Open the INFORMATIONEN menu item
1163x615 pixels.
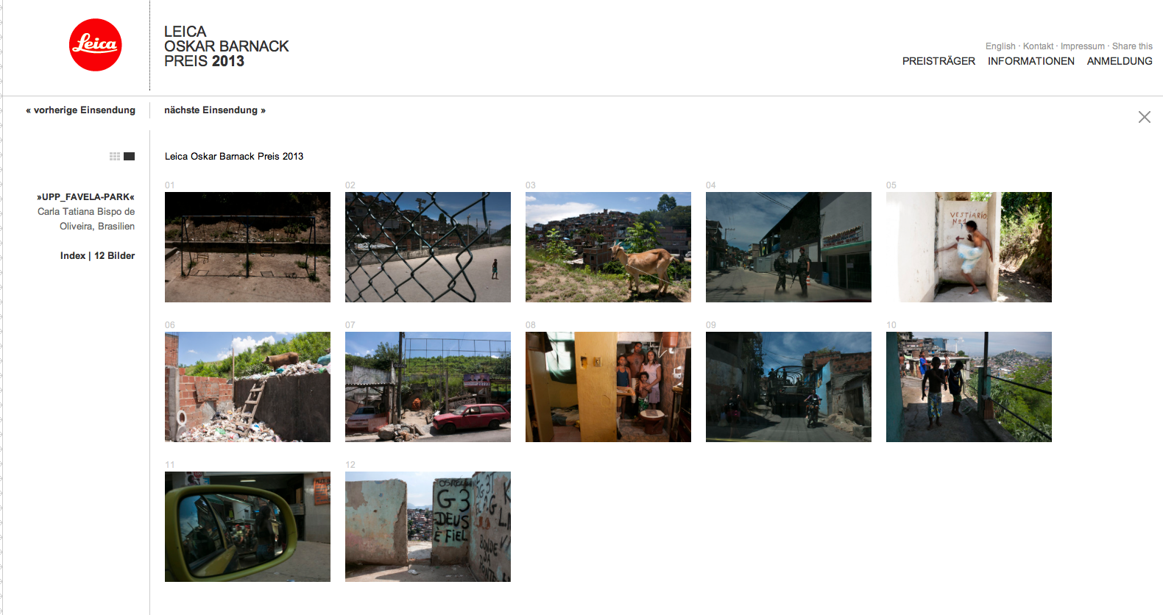(x=1031, y=61)
